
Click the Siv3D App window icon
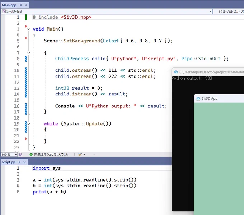pyautogui.click(x=198, y=98)
